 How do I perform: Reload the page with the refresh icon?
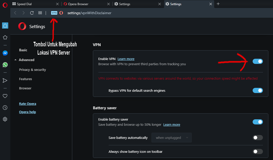32,13
